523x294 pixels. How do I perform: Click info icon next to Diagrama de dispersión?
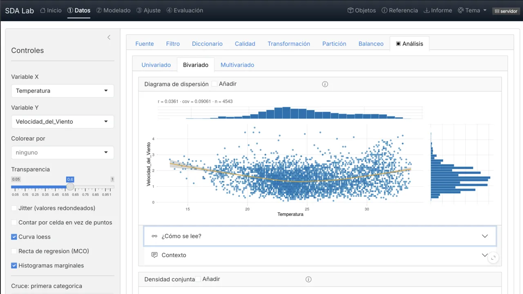[325, 84]
